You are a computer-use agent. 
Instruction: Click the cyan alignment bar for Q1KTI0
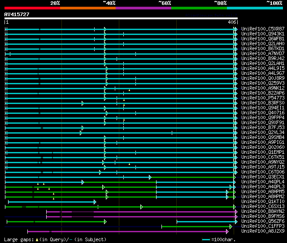click(49, 202)
